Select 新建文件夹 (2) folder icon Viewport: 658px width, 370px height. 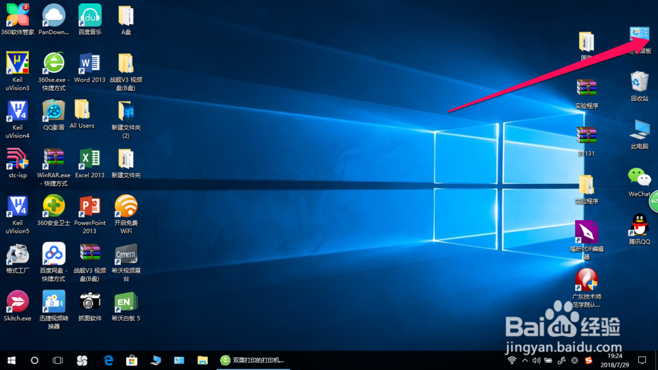126,111
